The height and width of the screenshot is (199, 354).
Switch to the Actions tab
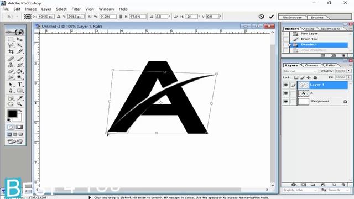point(309,29)
